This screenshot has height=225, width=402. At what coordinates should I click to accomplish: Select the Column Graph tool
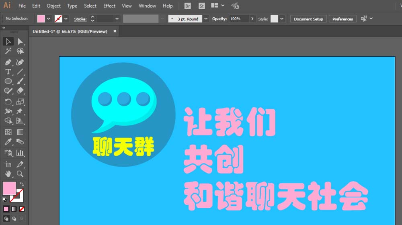point(20,153)
